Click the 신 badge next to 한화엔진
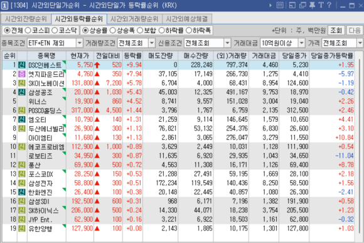This screenshot has height=243, width=364. (x=22, y=192)
